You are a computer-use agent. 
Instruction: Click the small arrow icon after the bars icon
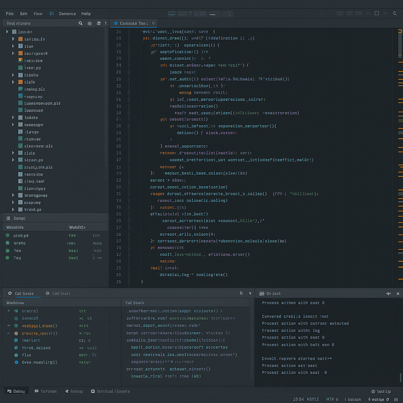(250, 293)
